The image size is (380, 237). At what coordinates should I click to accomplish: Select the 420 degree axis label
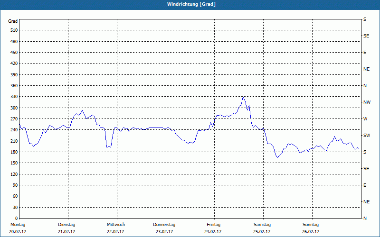point(14,64)
